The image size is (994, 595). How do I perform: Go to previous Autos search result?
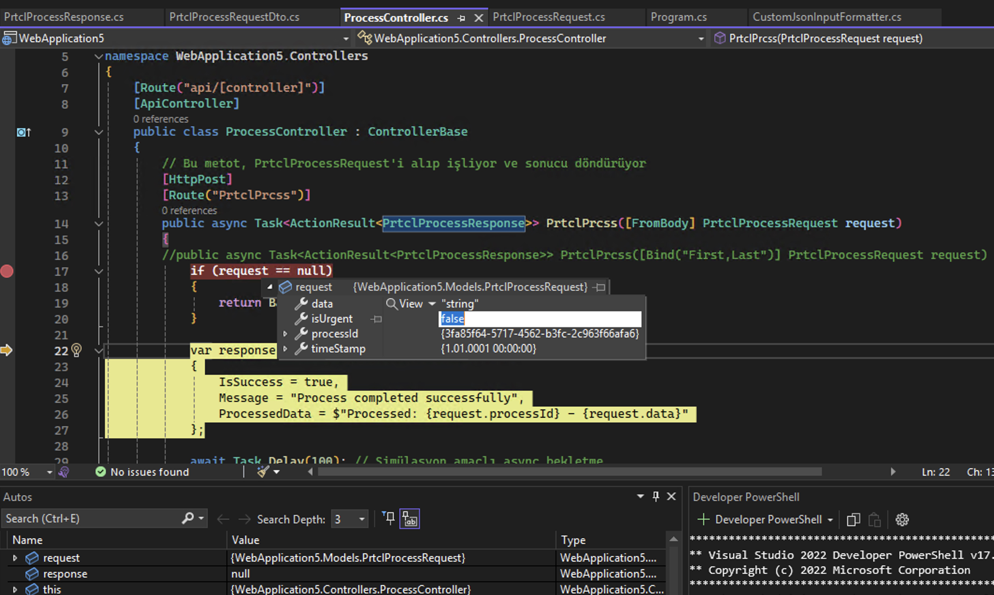pos(223,519)
